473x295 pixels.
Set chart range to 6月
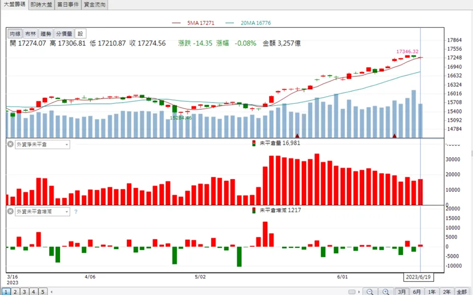click(x=417, y=292)
